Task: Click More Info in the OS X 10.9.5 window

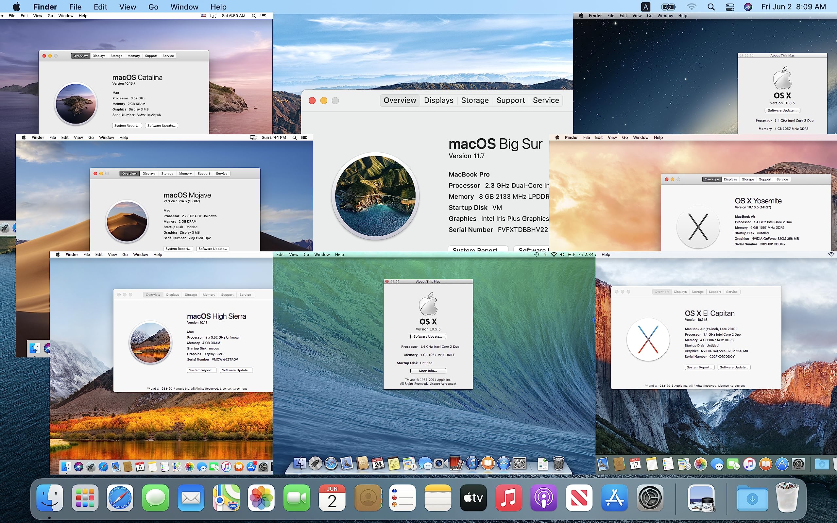Action: (x=428, y=370)
